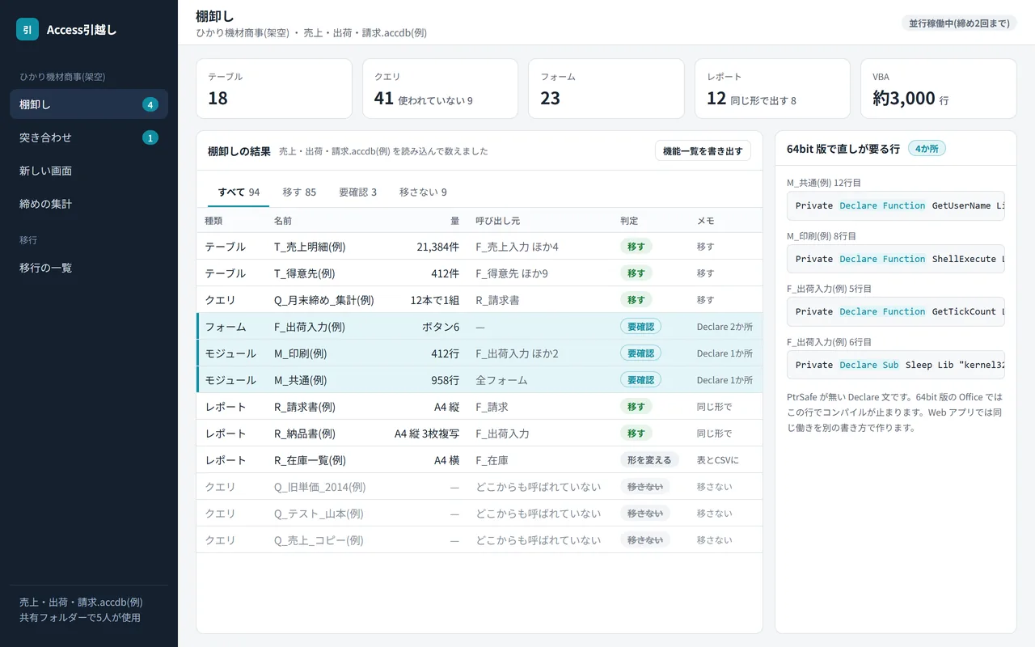Open the 突き合わせ sidebar item
Viewport: 1035px width, 647px height.
[x=89, y=137]
